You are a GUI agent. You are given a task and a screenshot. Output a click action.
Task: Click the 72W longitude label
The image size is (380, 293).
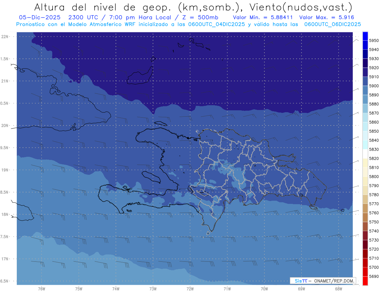[190, 289]
